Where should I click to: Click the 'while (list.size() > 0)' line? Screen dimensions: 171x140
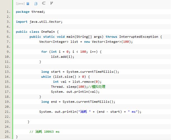[65, 77]
